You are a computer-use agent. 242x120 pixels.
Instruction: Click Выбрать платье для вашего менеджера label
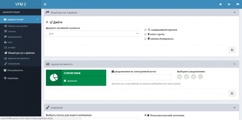pyautogui.click(x=69, y=115)
